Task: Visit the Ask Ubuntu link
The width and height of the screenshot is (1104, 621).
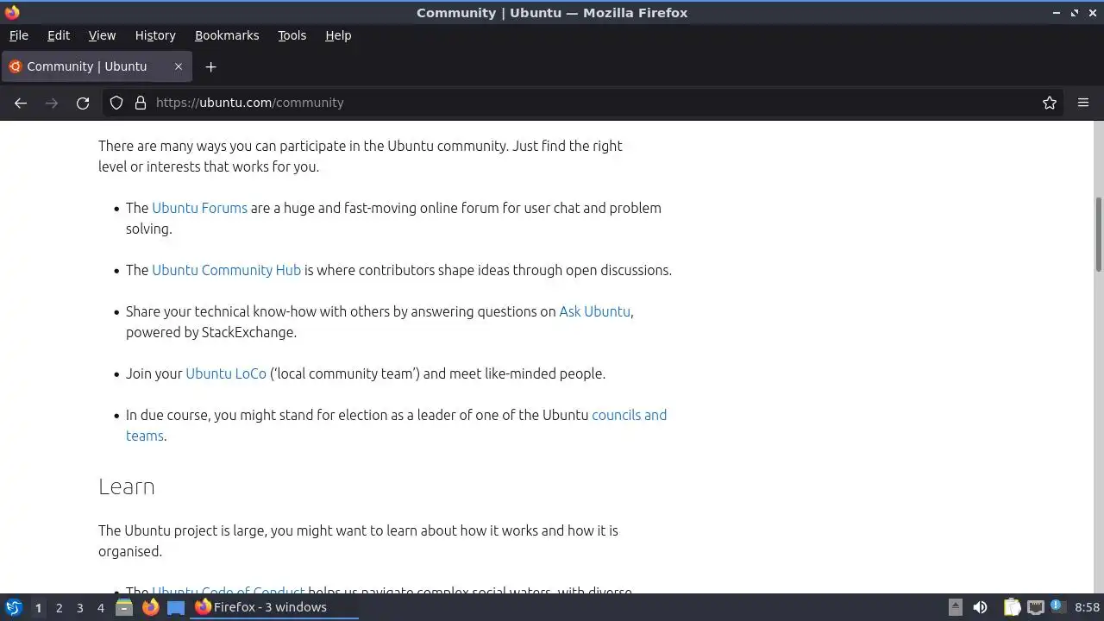Action: (594, 311)
